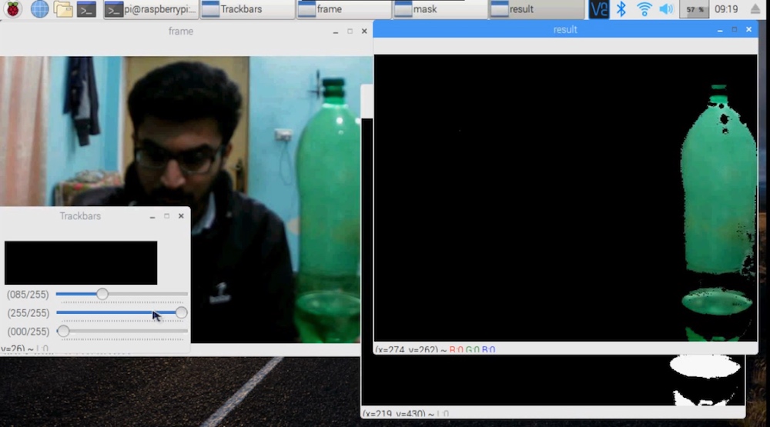The image size is (770, 427).
Task: Switch to Trackbars window in taskbar
Action: (247, 9)
